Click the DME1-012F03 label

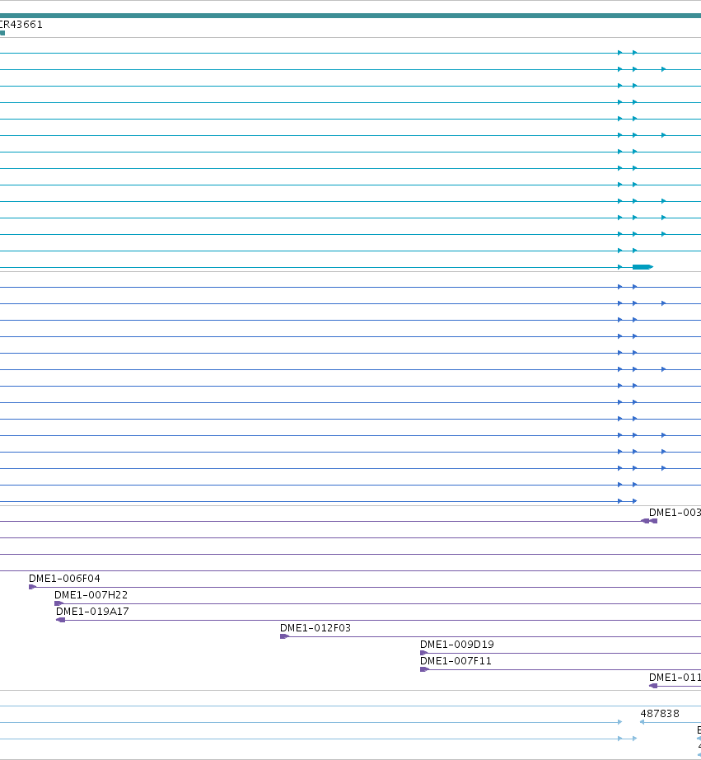tap(315, 627)
